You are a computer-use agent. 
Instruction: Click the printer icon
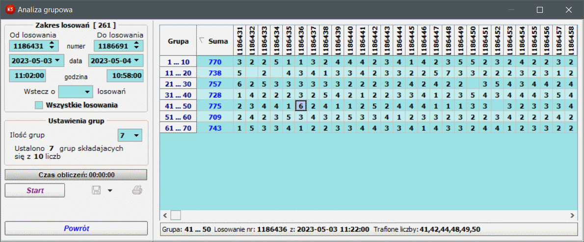point(137,191)
